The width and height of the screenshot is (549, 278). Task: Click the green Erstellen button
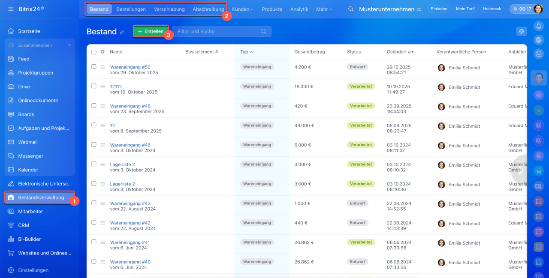(x=151, y=31)
